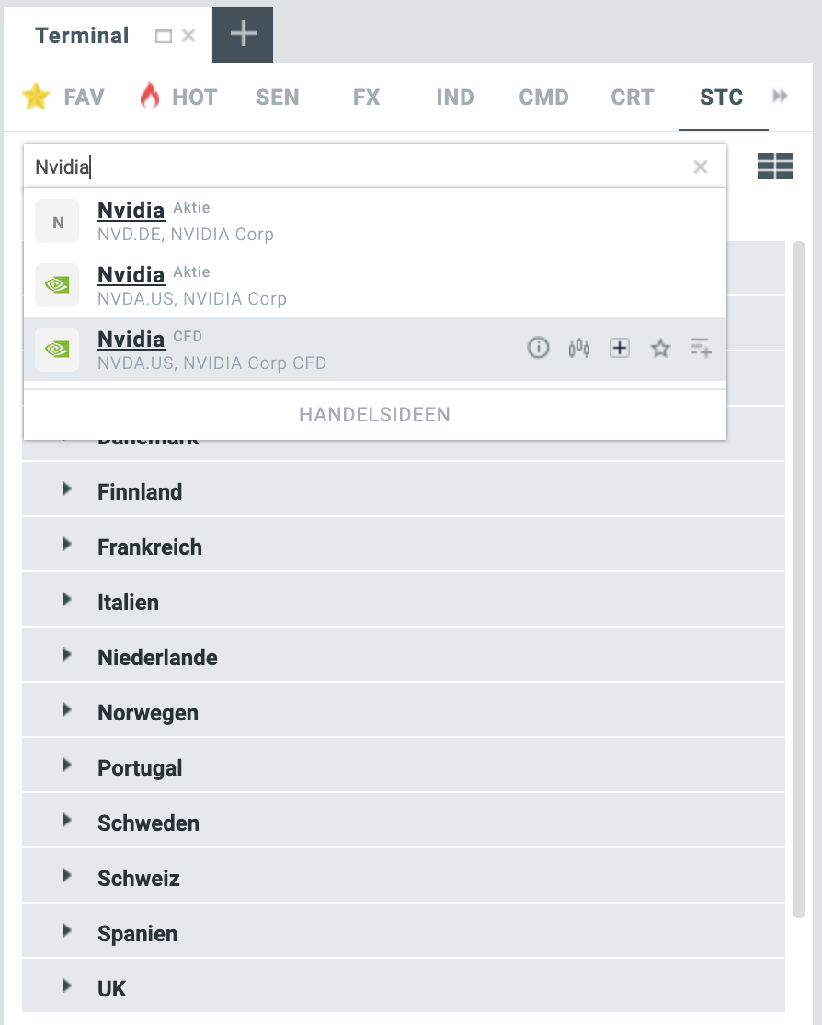Switch to the HOT tab
This screenshot has height=1025, width=822.
(x=178, y=97)
